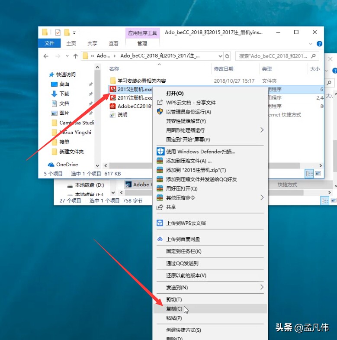
Task: Click the New folder quick access icon
Action: (67, 32)
